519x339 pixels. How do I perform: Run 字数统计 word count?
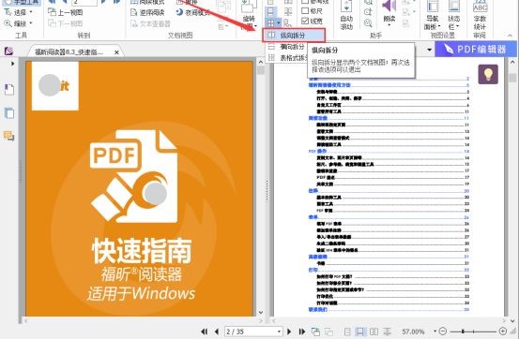pos(480,16)
